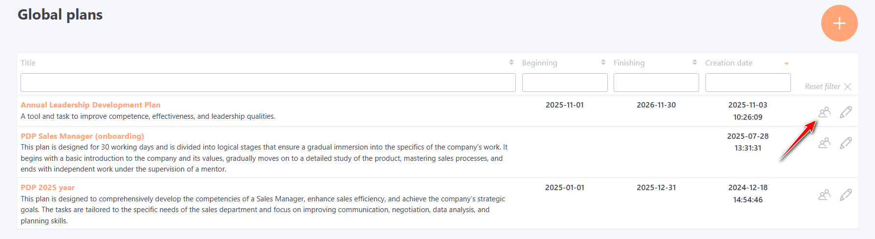Open participants for PDP 2025 year
875x239 pixels.
pyautogui.click(x=824, y=195)
